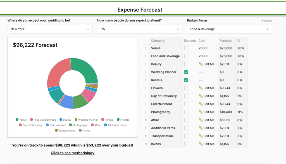Click the pencil Edit Me icon for Beauty

pos(201,64)
